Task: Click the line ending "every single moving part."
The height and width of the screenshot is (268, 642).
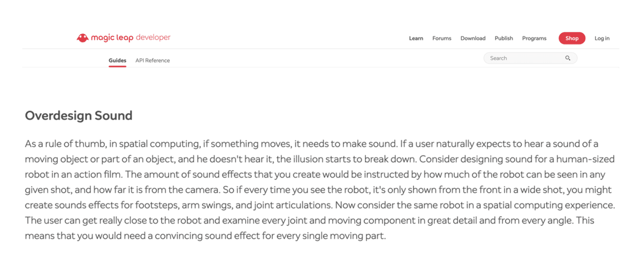Action: click(205, 236)
